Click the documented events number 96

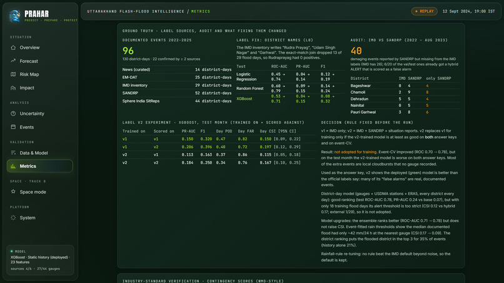(128, 51)
